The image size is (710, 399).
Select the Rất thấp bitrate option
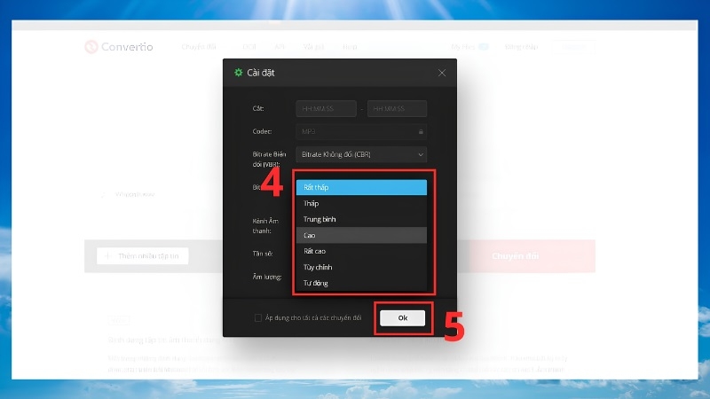tap(361, 187)
